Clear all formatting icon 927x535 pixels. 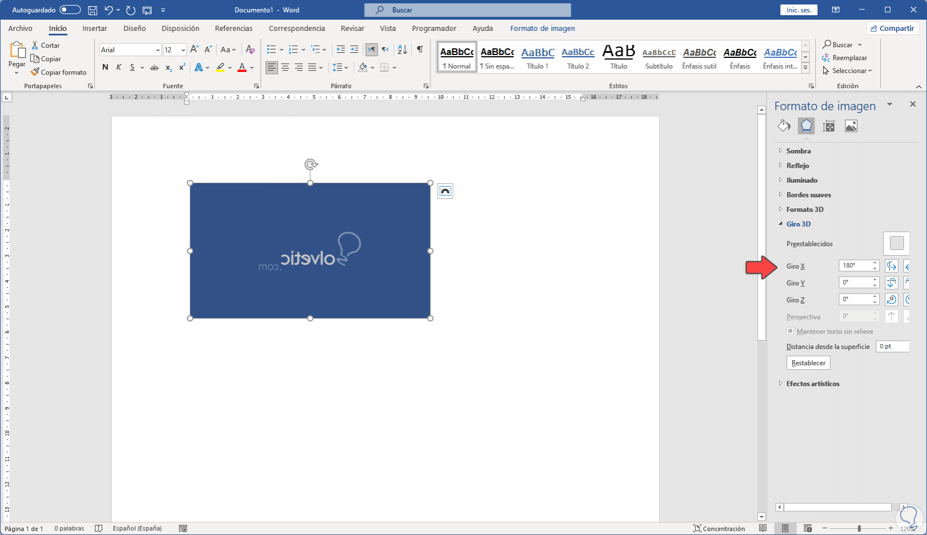[x=250, y=49]
